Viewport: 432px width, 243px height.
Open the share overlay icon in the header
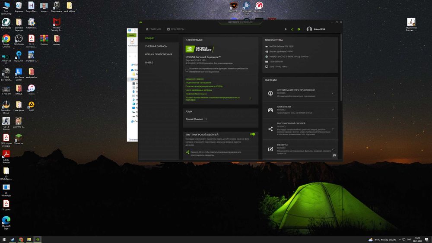coord(292,29)
